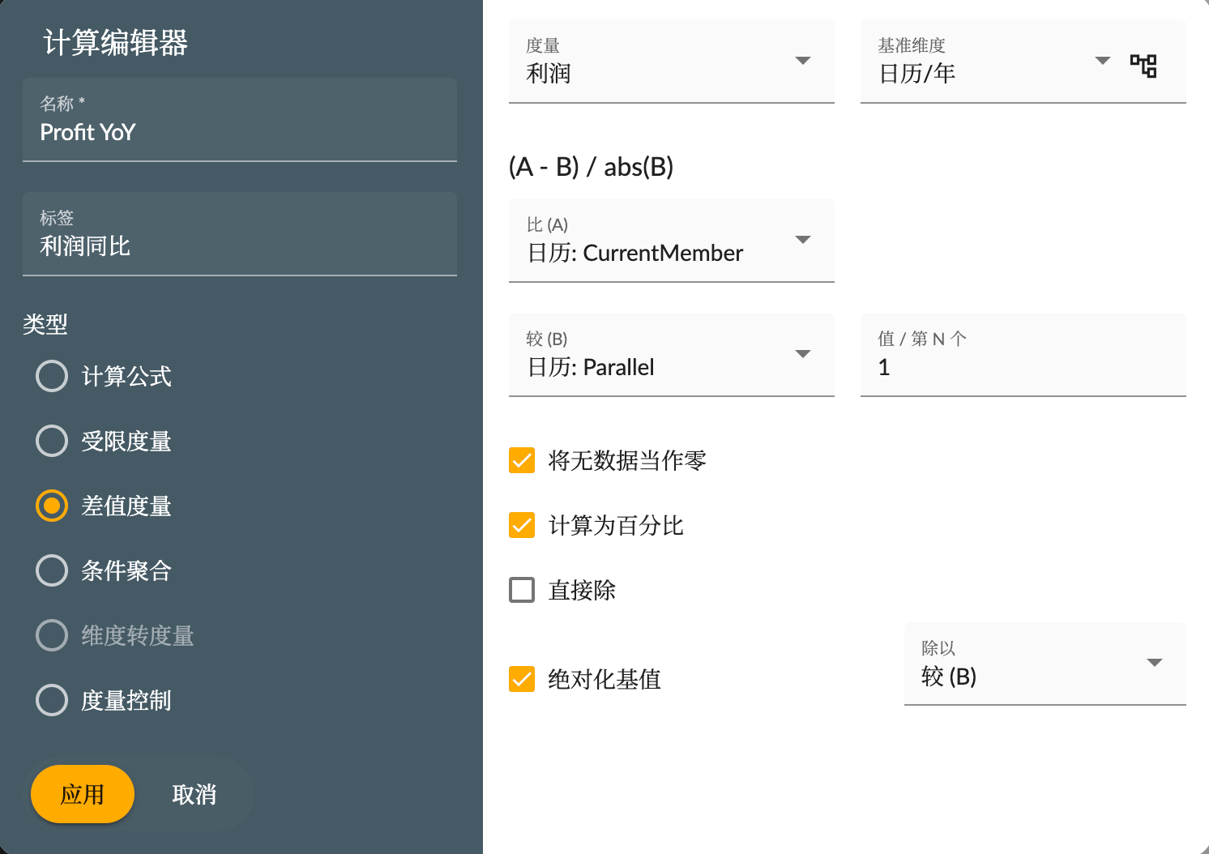This screenshot has height=854, width=1209.
Task: Select the 受限度量 type
Action: [x=51, y=441]
